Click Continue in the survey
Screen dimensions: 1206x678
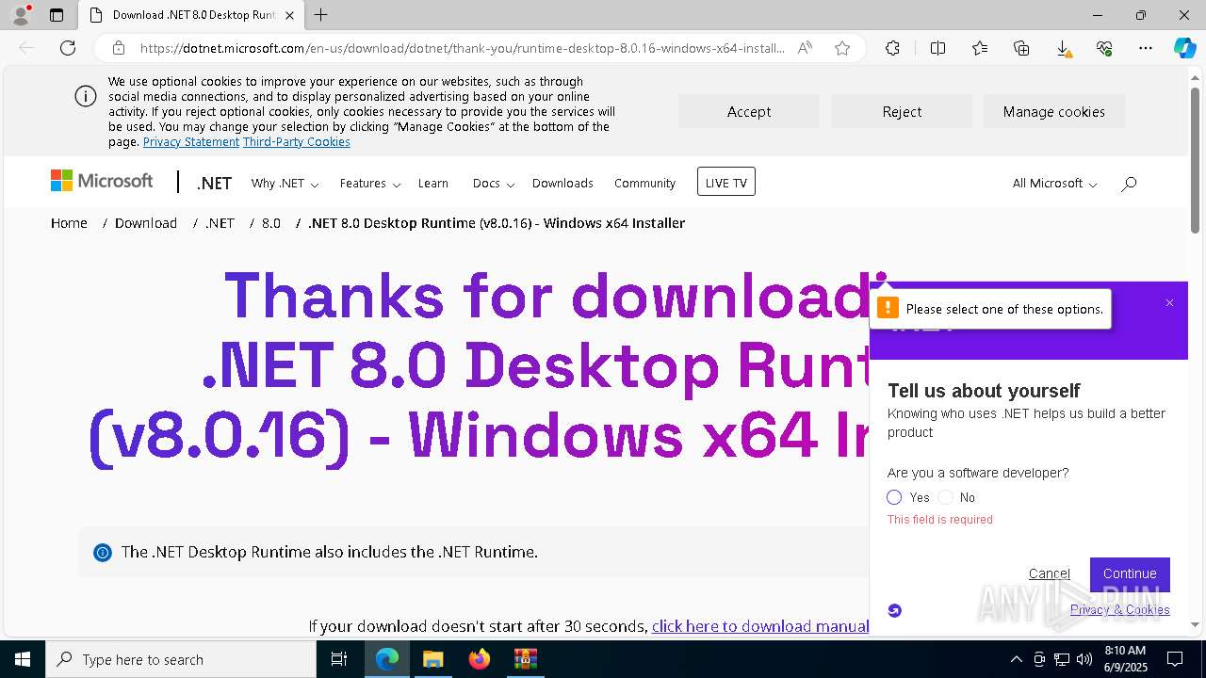click(x=1130, y=574)
